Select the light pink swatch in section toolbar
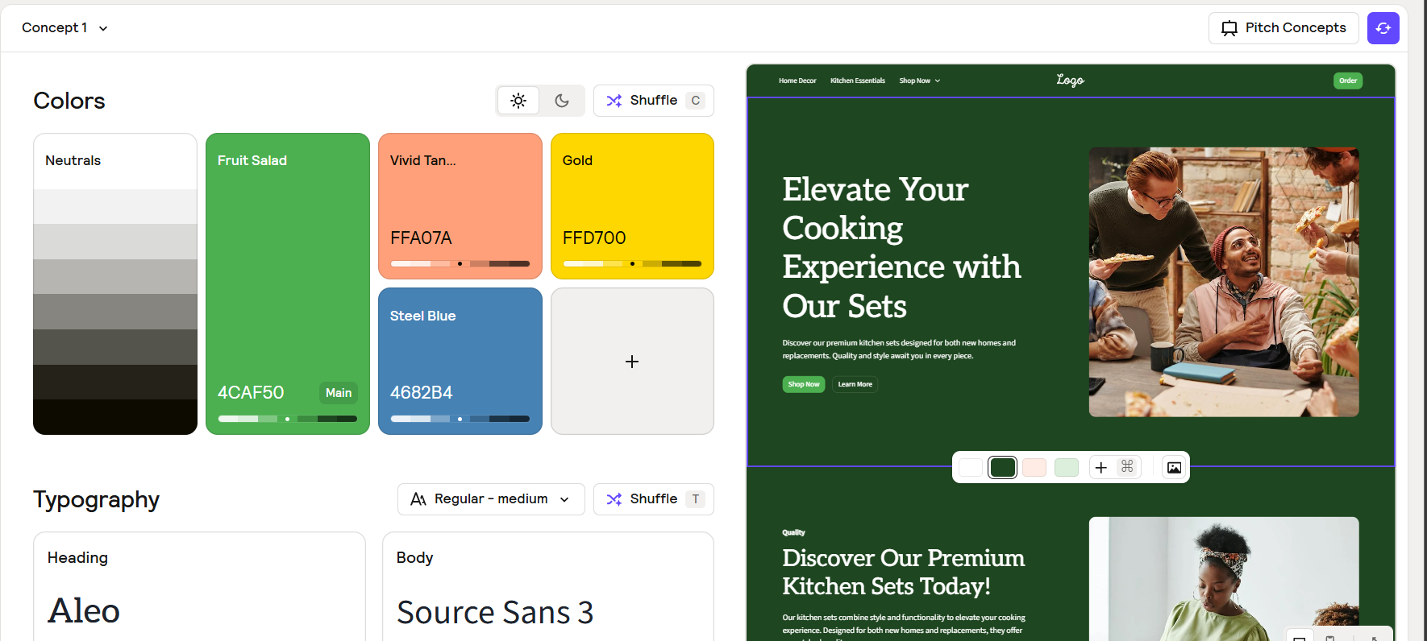This screenshot has width=1427, height=641. pos(1034,467)
